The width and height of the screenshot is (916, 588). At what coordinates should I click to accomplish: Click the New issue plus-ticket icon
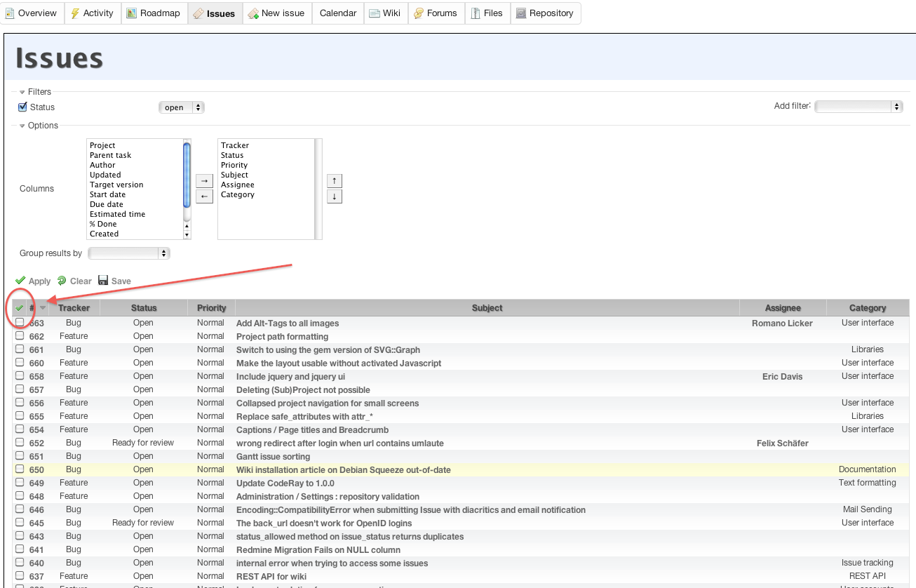pyautogui.click(x=253, y=13)
